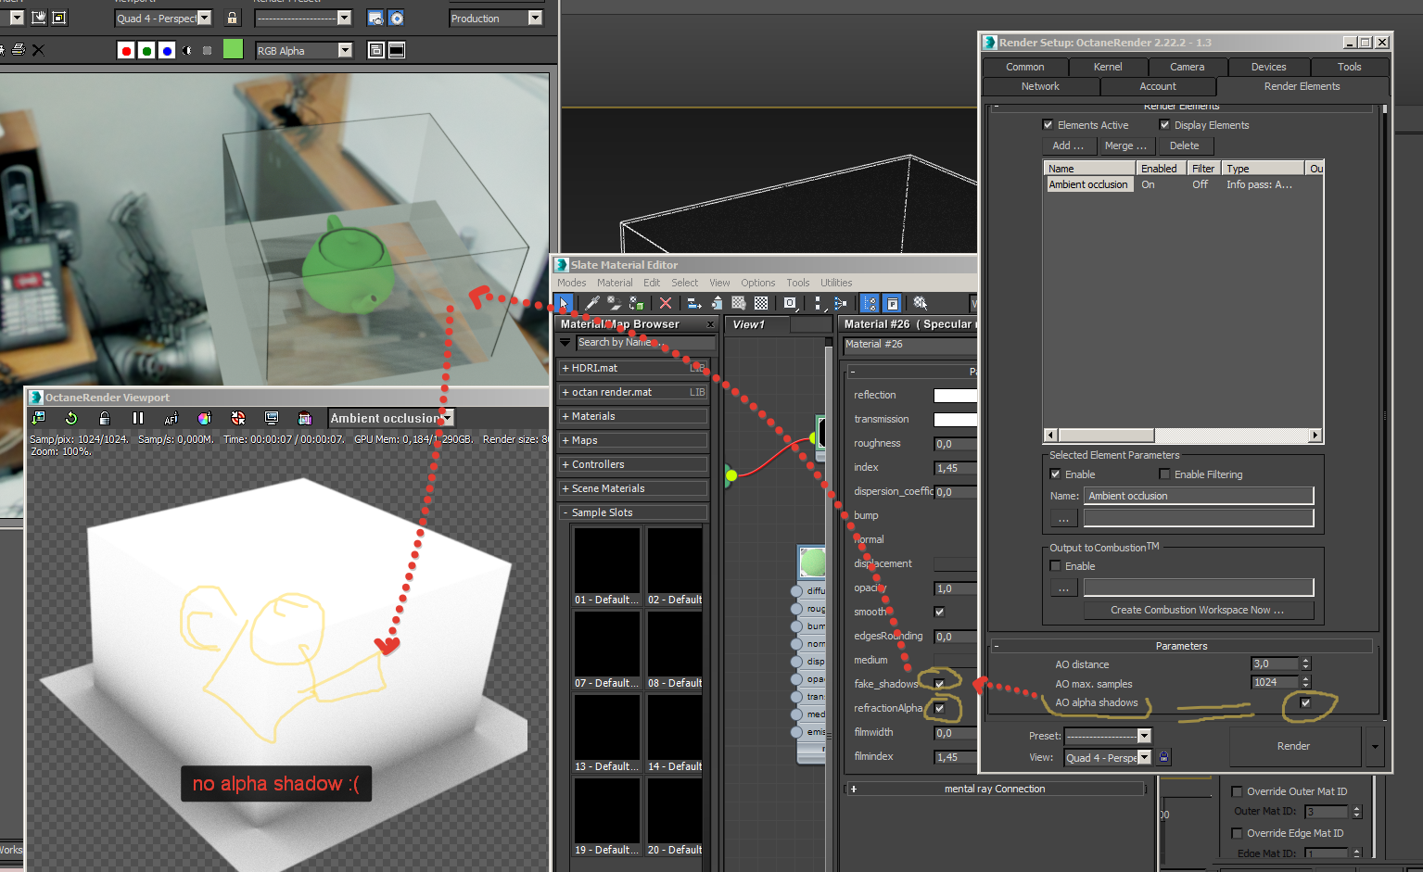Open the Devices tab in Render Setup
The width and height of the screenshot is (1423, 872).
1269,67
